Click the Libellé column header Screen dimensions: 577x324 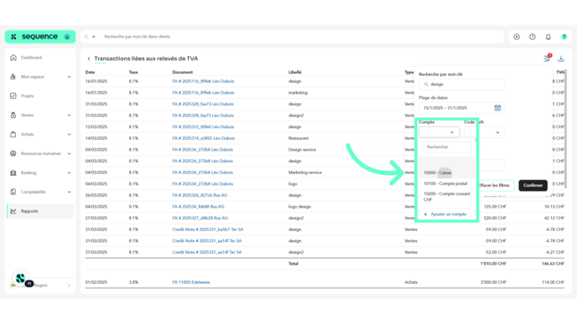tap(294, 72)
